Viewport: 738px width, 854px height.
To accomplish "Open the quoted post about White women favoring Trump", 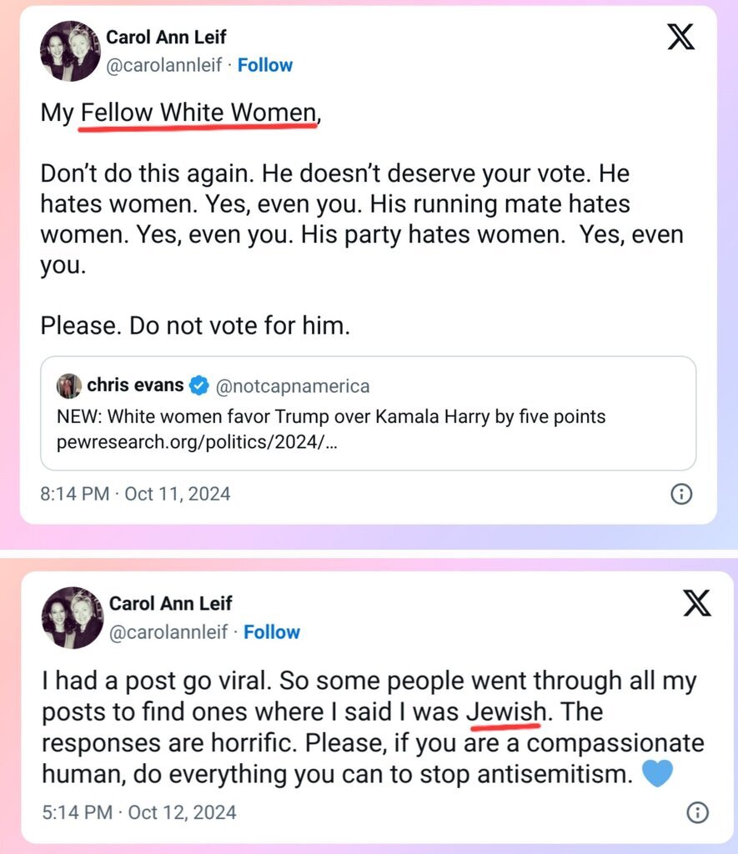I will coord(368,414).
